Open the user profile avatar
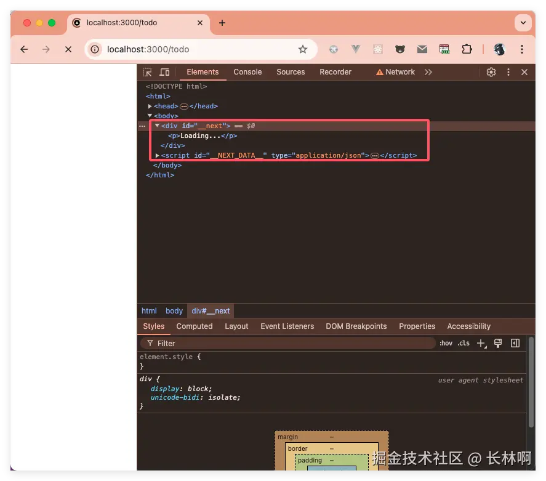 point(499,49)
